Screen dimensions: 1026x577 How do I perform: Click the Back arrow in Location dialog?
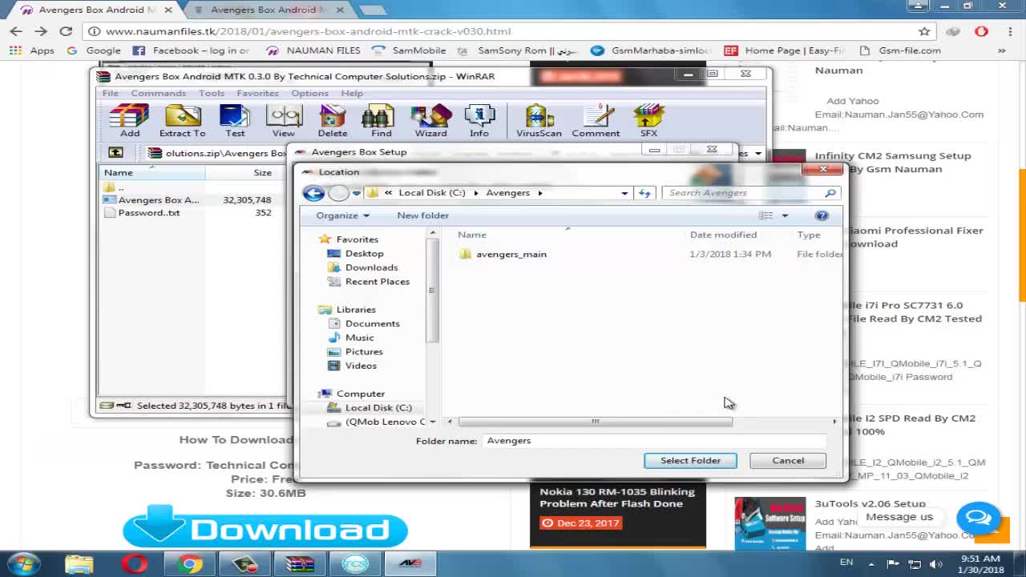coord(313,193)
